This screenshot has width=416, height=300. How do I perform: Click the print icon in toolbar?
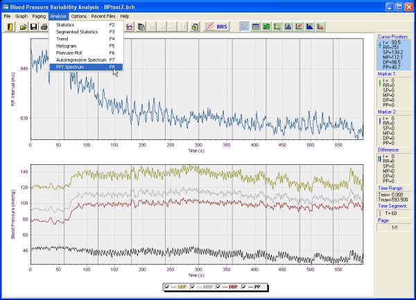pyautogui.click(x=44, y=27)
